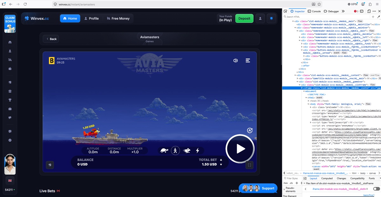Viewport: 381px width, 197px height.
Task: Collapse the slot-module content div node
Action: pos(295,75)
